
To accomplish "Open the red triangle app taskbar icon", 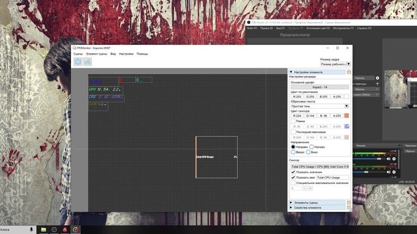I will click(x=65, y=229).
